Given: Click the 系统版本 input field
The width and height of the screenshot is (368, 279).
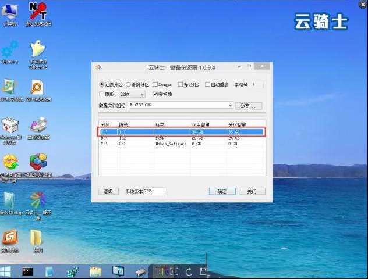Looking at the screenshot, I should tap(154, 191).
